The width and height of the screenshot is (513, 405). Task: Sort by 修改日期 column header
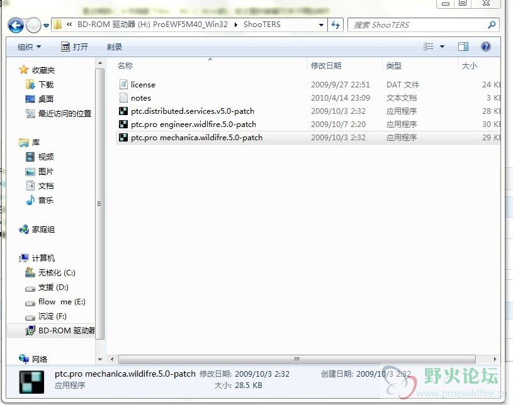326,65
